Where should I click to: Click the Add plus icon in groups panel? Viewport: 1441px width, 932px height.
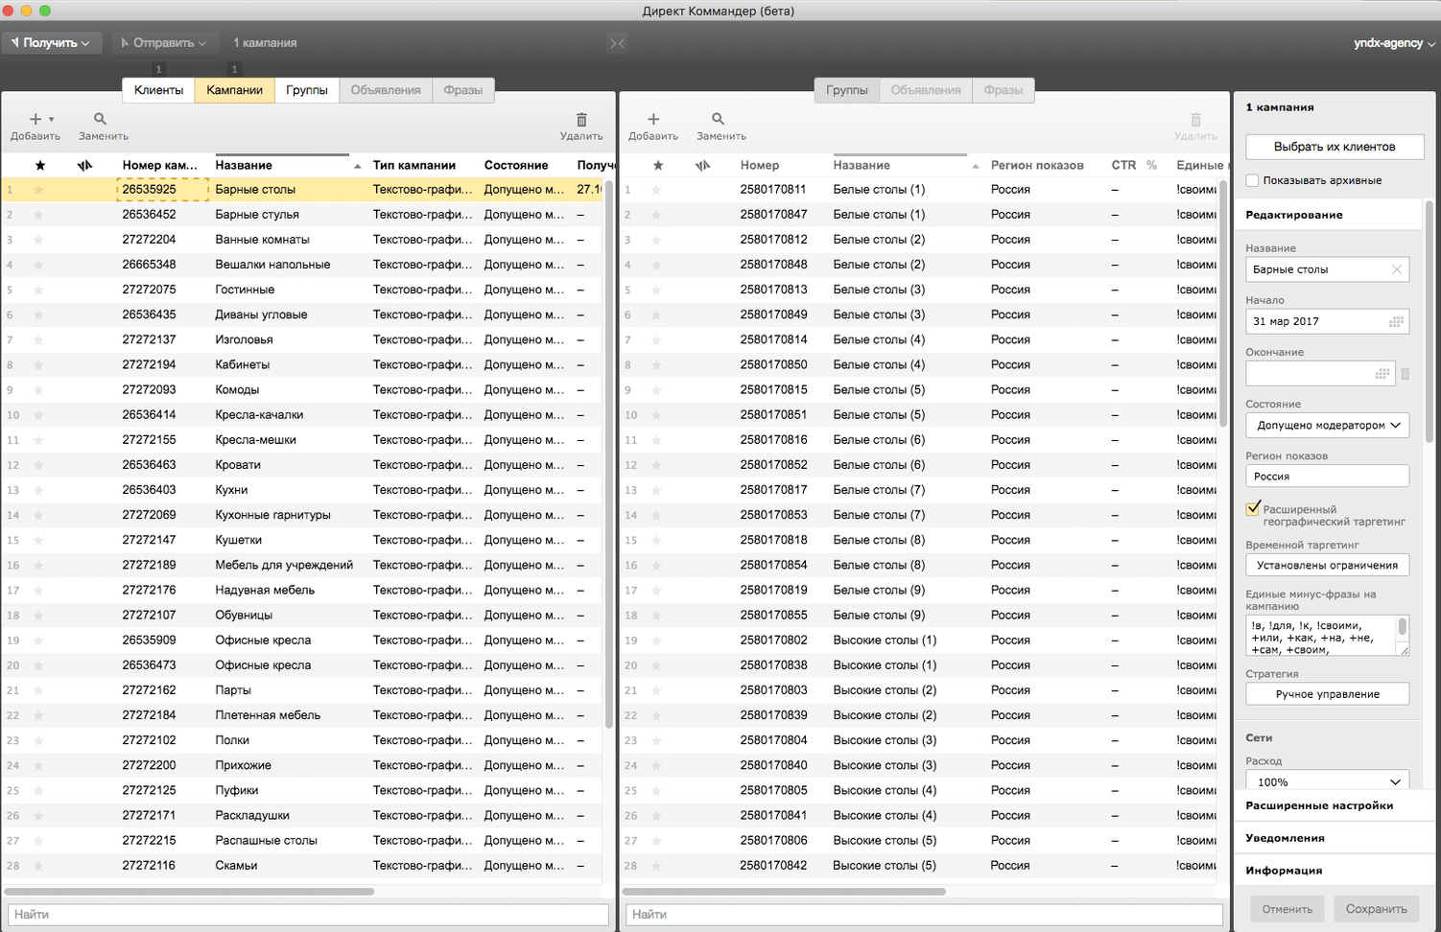653,120
